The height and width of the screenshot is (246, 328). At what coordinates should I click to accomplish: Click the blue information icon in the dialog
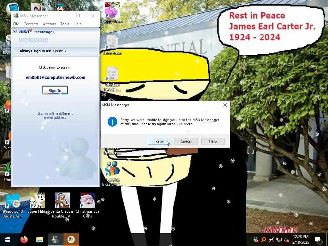pyautogui.click(x=112, y=122)
